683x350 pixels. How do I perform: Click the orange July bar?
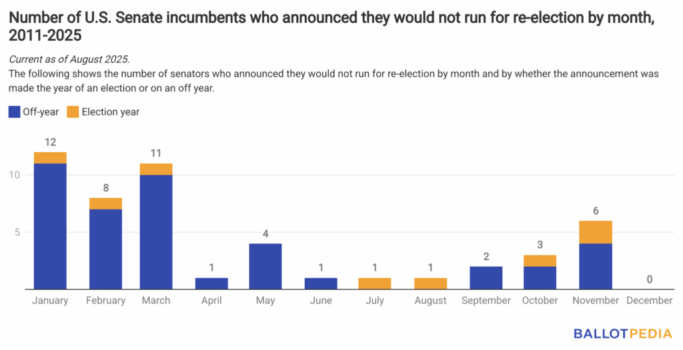(x=375, y=283)
